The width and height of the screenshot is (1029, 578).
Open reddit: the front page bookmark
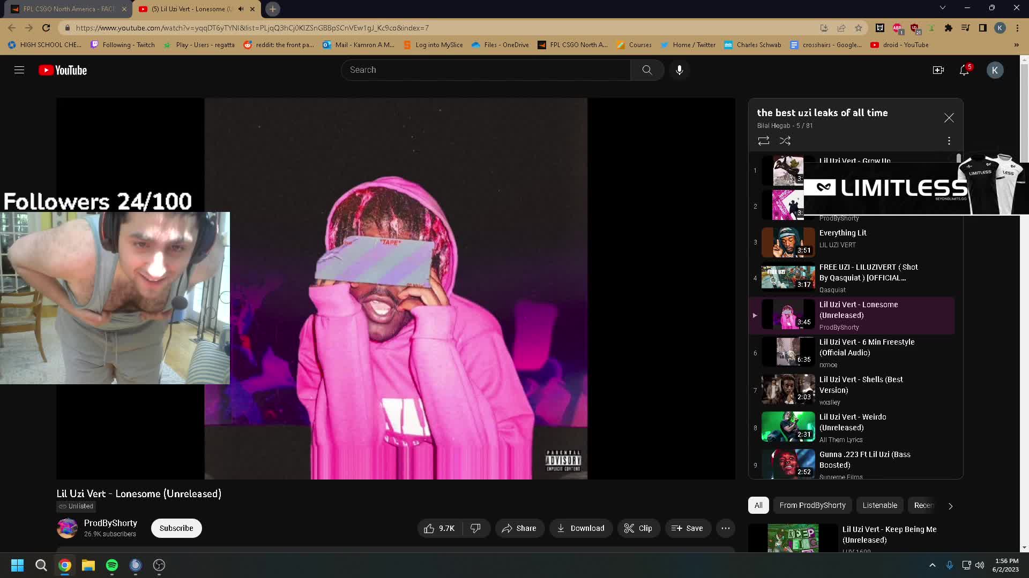(279, 45)
